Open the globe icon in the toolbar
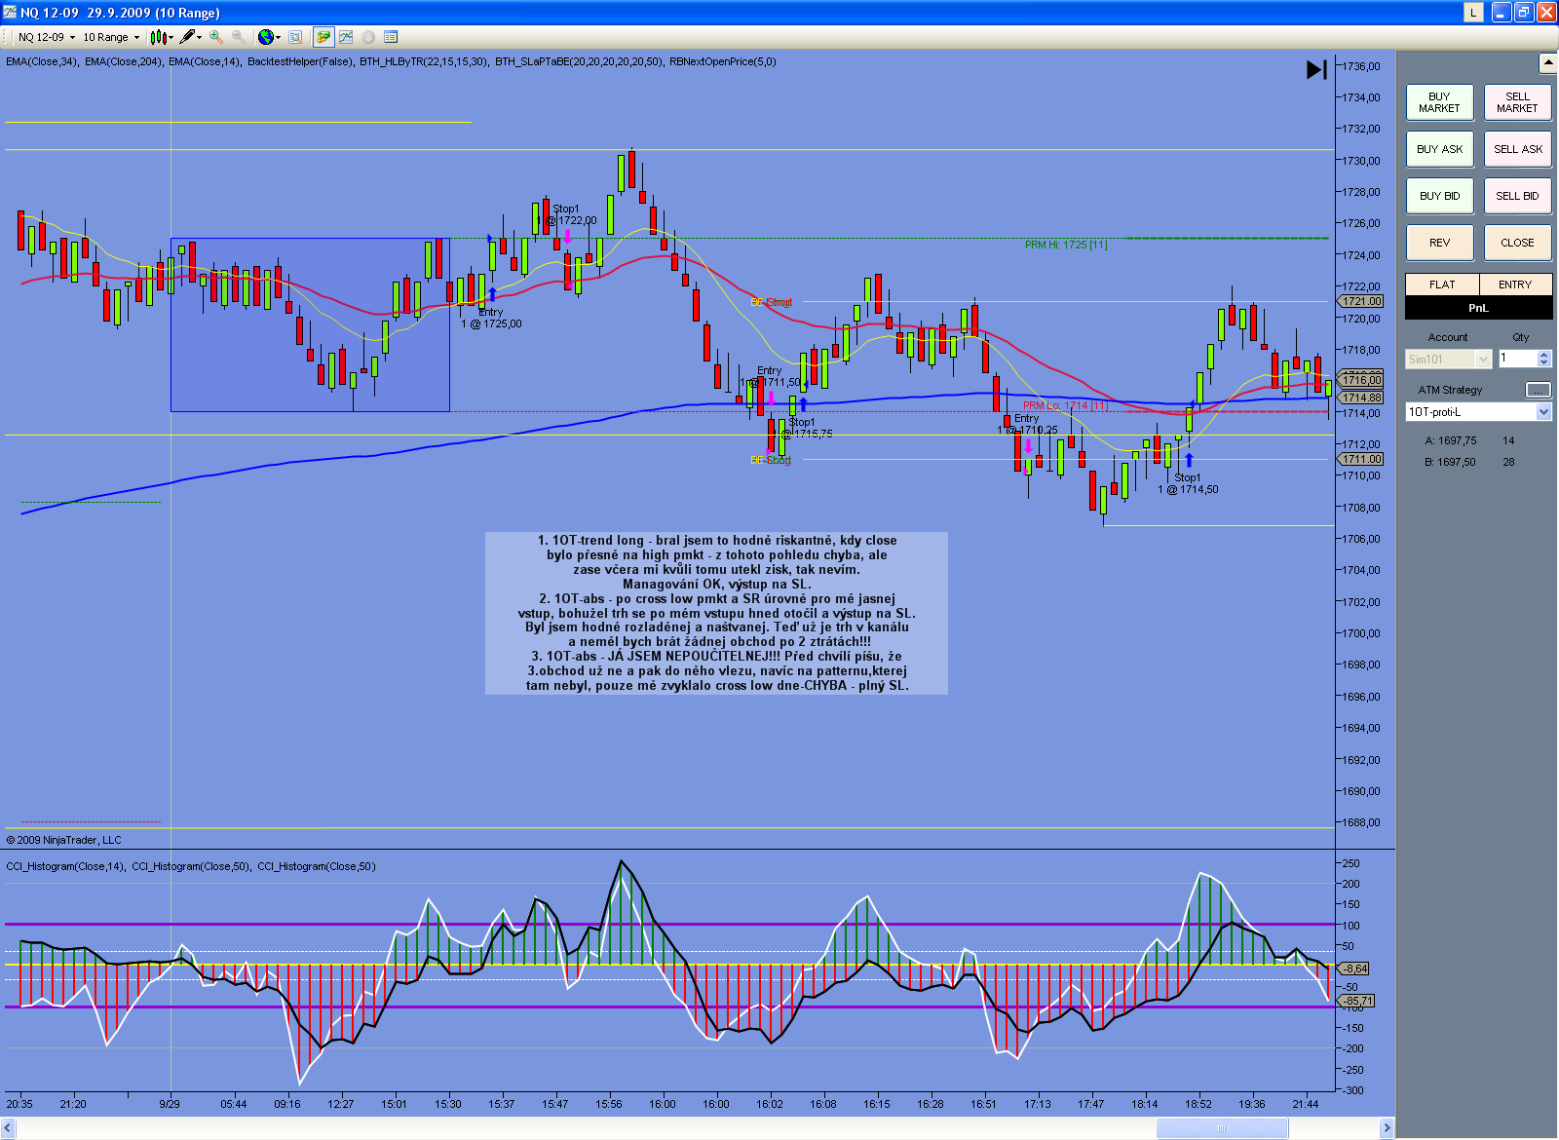1559x1140 pixels. (265, 37)
